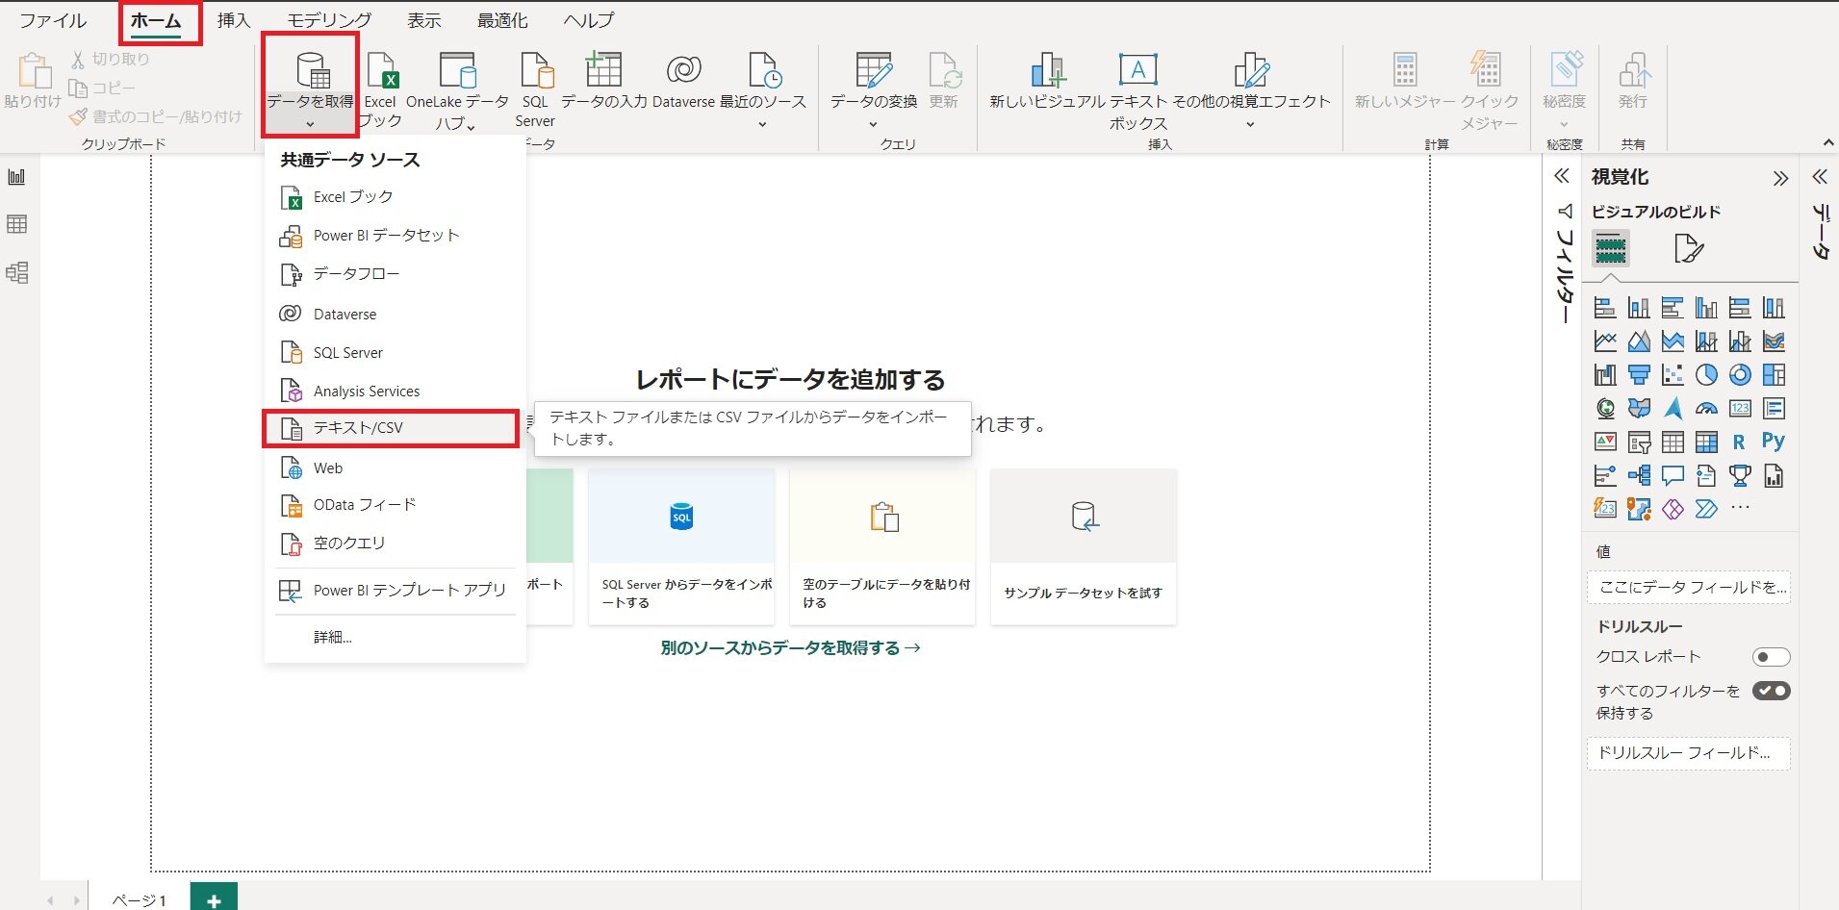Open the model view sidebar icon
This screenshot has width=1839, height=910.
17,272
